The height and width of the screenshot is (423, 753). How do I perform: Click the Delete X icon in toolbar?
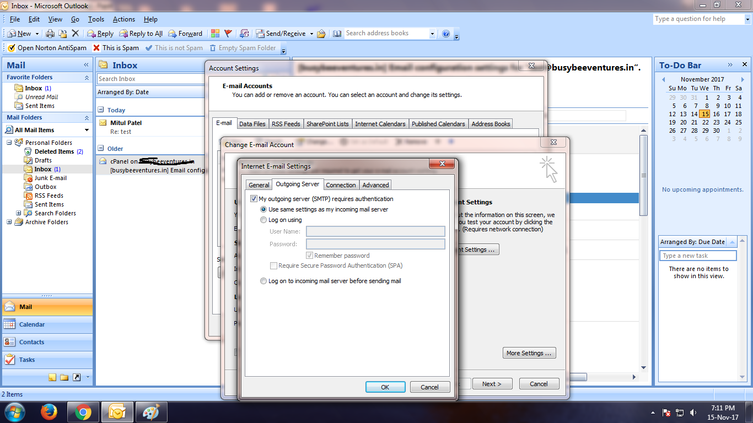click(76, 34)
